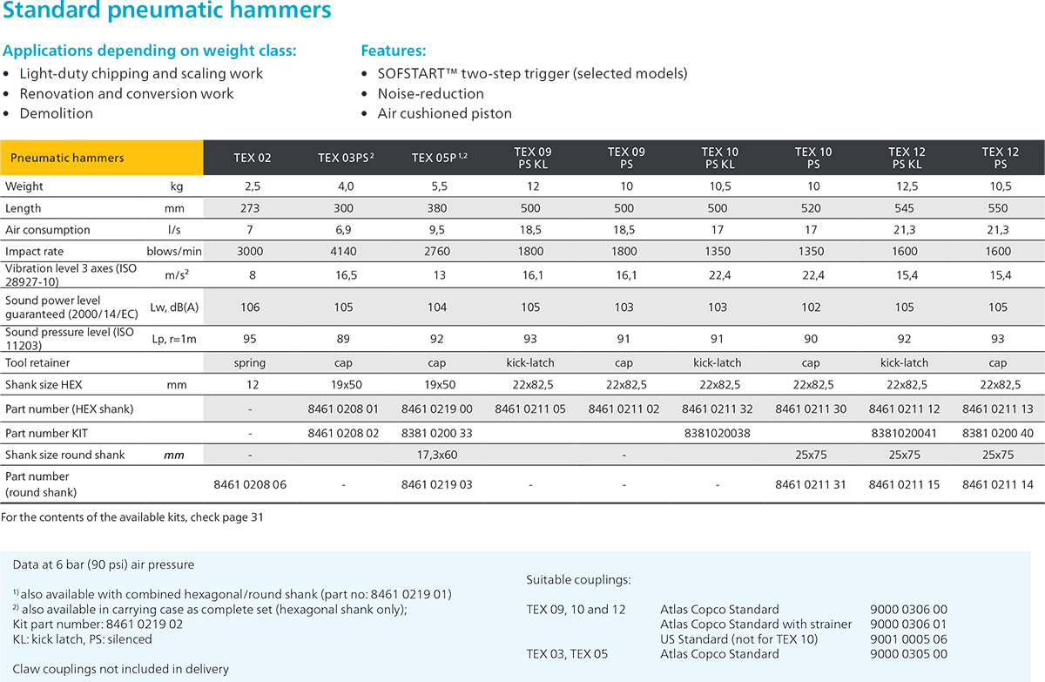Select the "Renovation and conversion work" bullet
The width and height of the screenshot is (1045, 682).
pyautogui.click(x=126, y=93)
